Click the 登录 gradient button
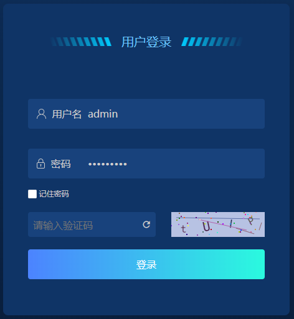 coord(146,264)
